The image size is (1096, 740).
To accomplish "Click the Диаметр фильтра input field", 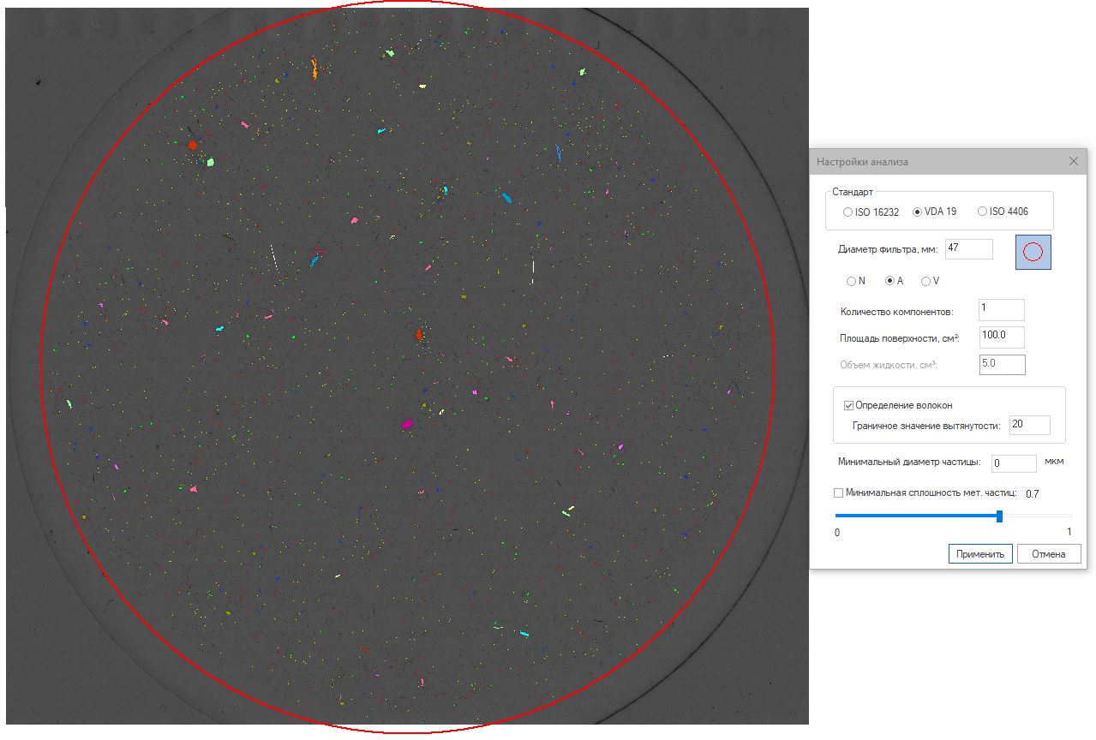I will (968, 248).
